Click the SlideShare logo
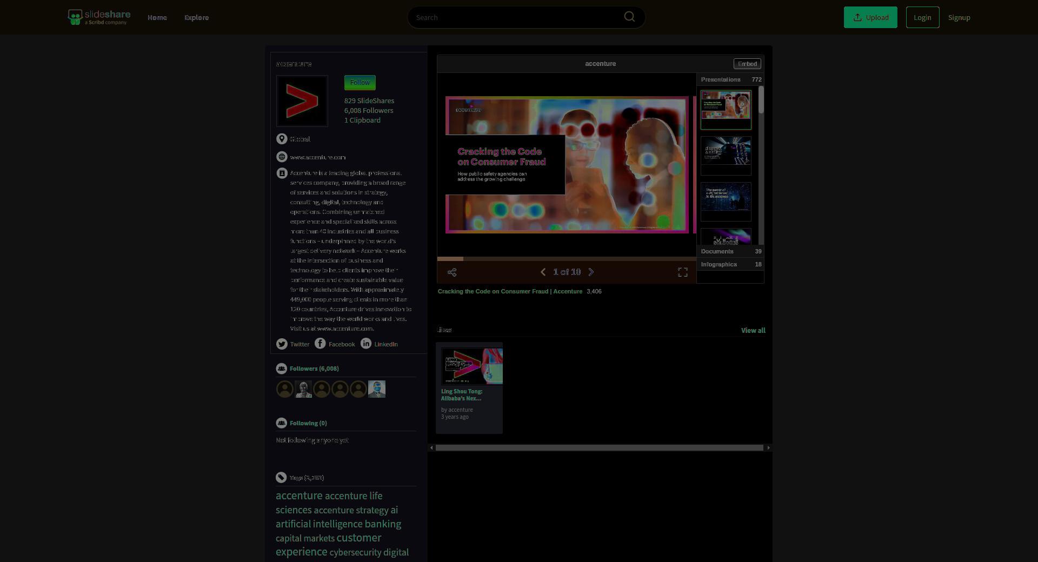The height and width of the screenshot is (562, 1038). click(99, 17)
